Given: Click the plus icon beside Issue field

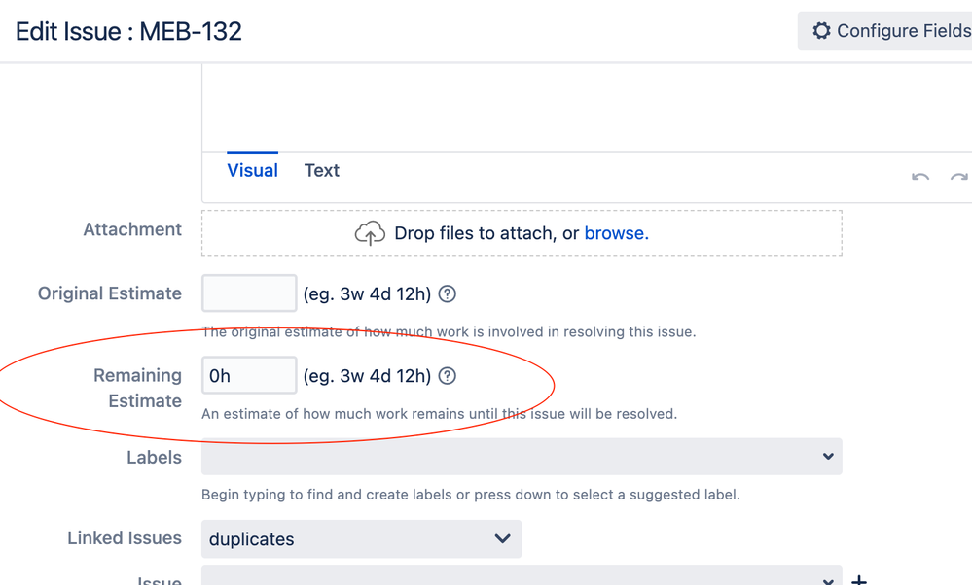Looking at the screenshot, I should pyautogui.click(x=858, y=580).
